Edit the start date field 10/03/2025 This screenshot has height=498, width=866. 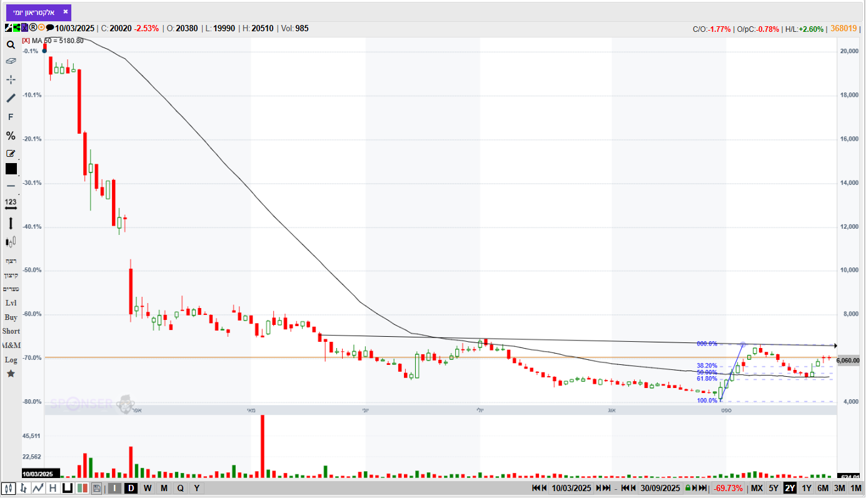[571, 488]
